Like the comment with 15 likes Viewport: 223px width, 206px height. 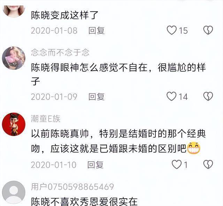click(x=172, y=30)
